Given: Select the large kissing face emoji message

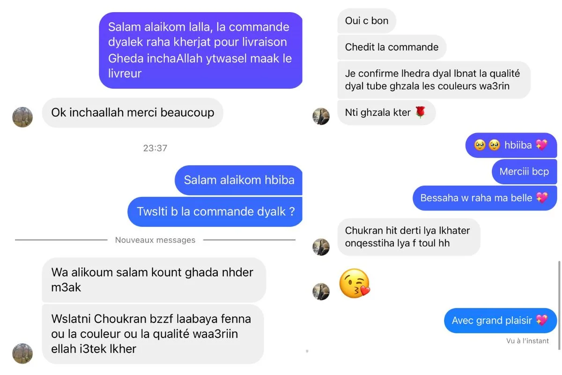Looking at the screenshot, I should click(x=354, y=283).
